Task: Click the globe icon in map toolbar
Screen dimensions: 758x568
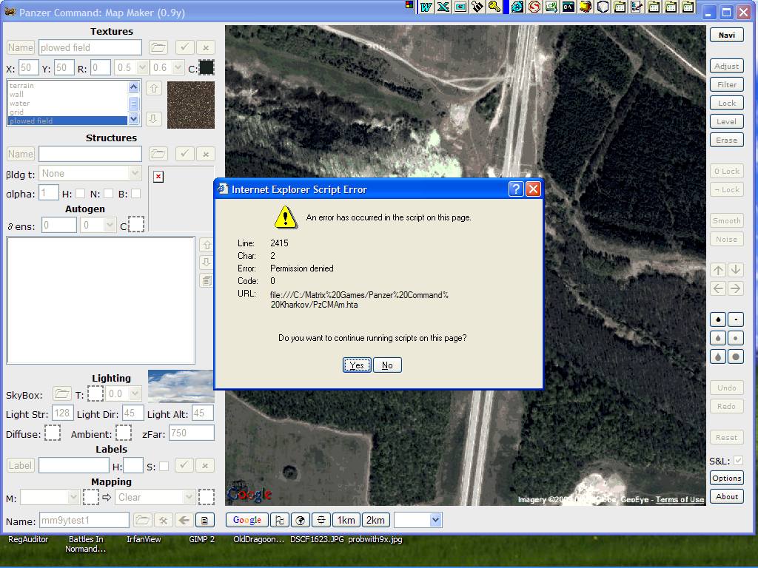Action: (x=301, y=520)
